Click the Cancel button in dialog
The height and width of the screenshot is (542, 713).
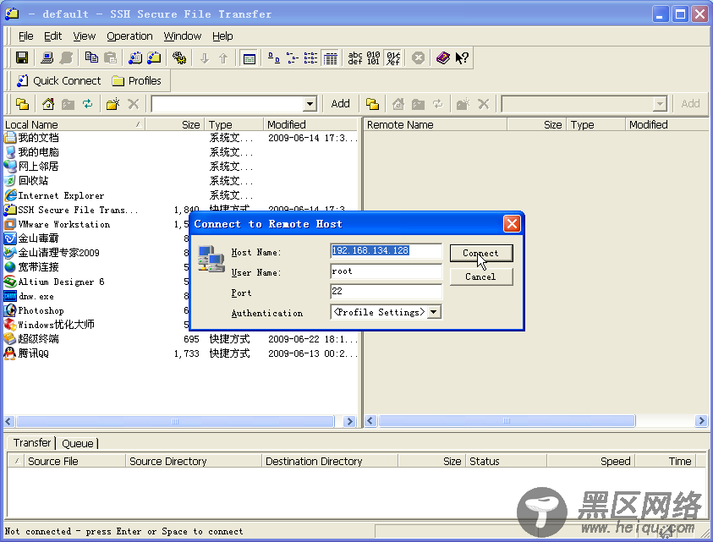click(x=481, y=276)
